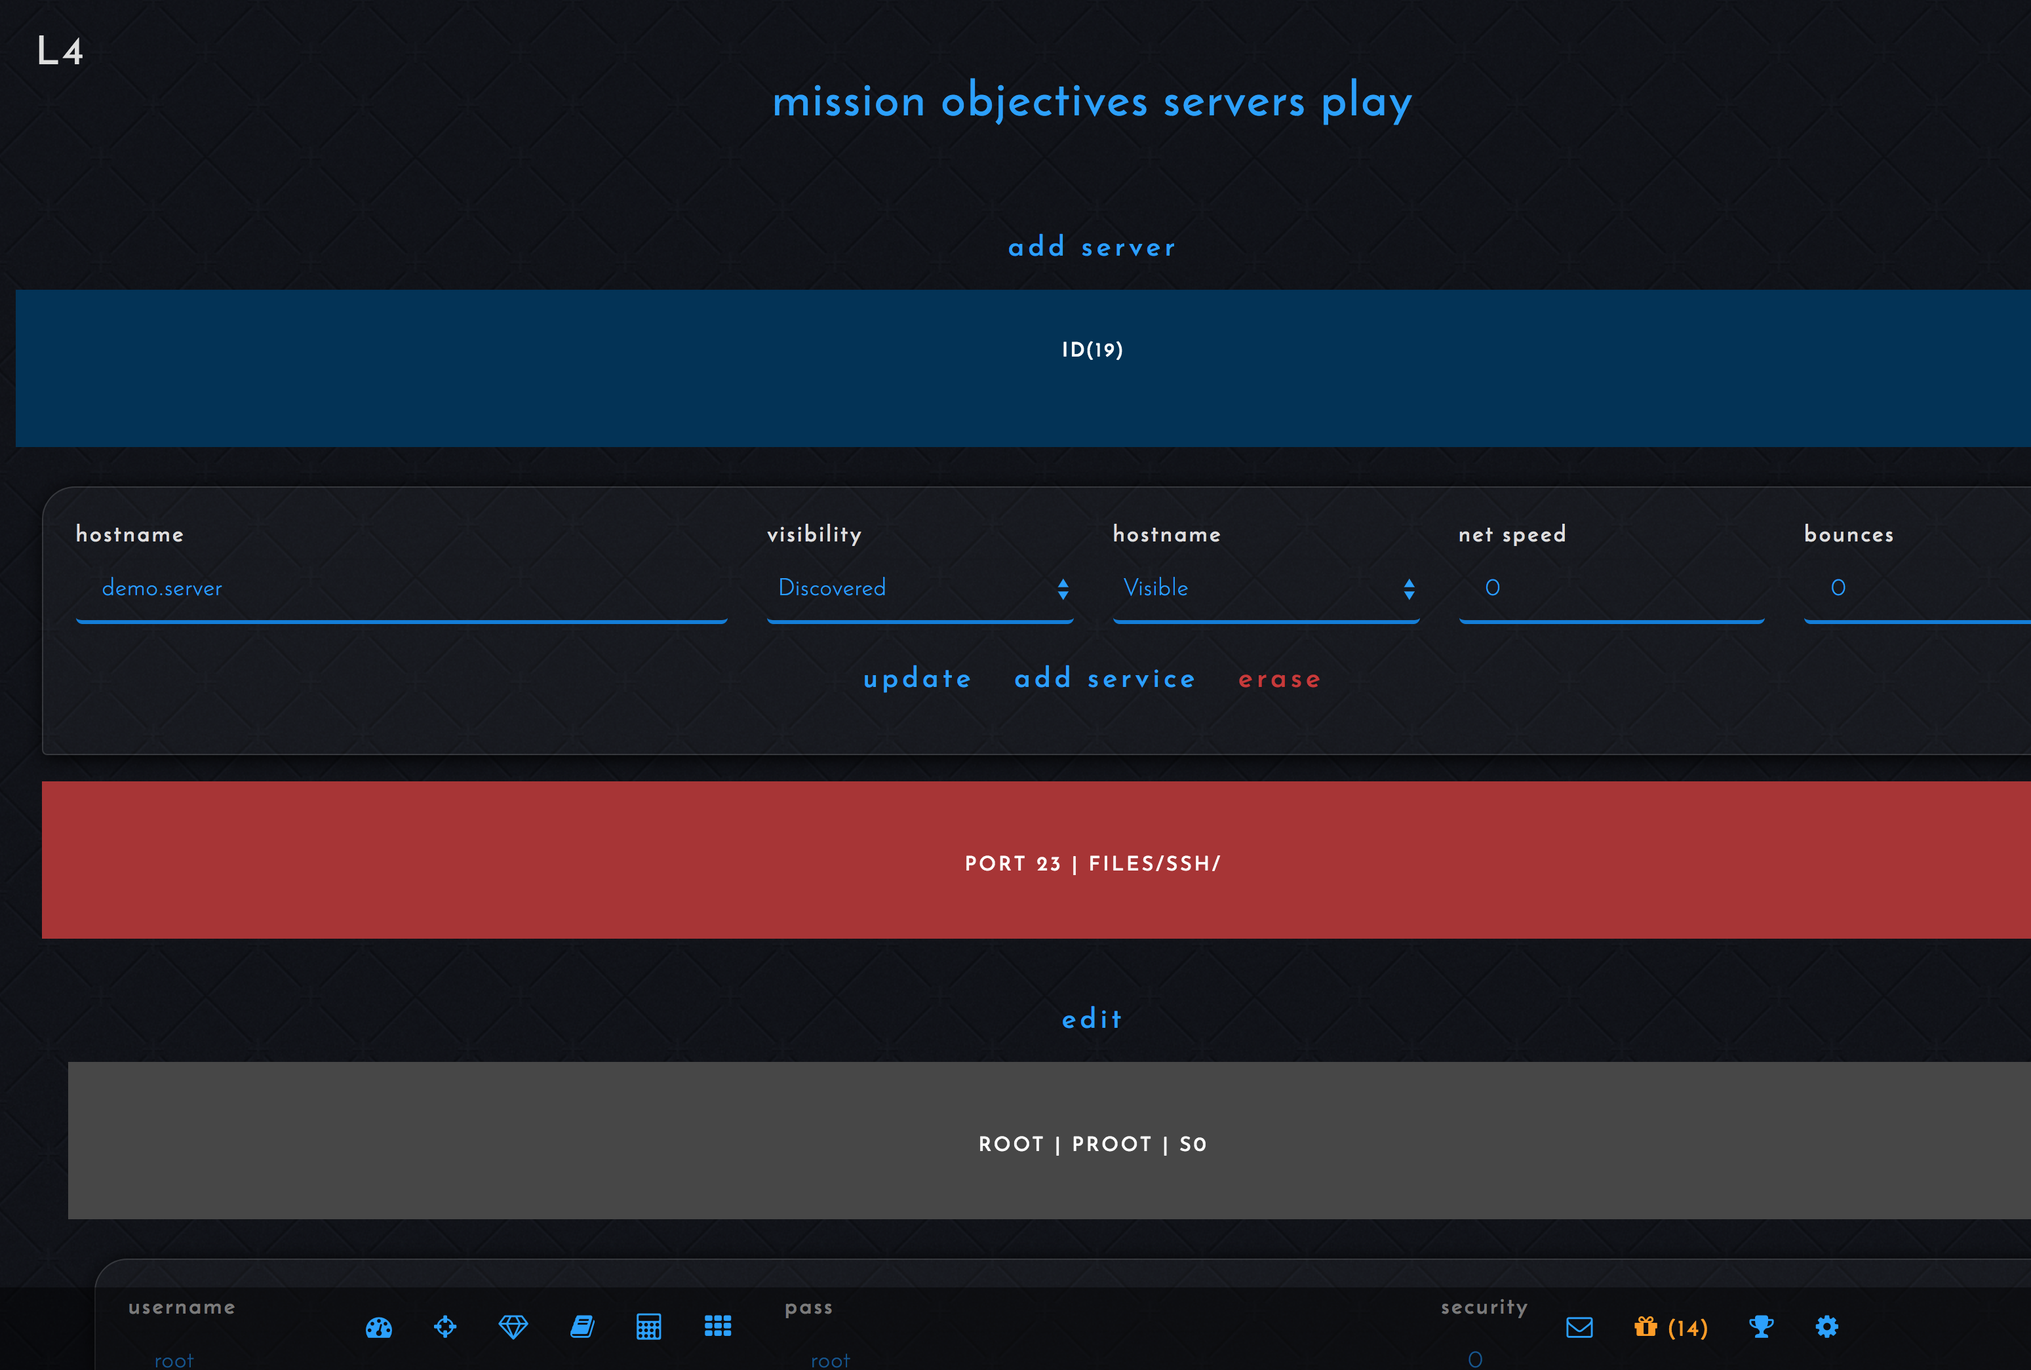
Task: Click the add service link
Action: [1104, 679]
